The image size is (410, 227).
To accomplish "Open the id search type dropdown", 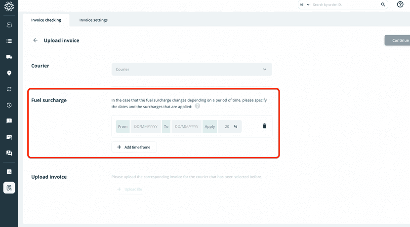I will 304,4.
